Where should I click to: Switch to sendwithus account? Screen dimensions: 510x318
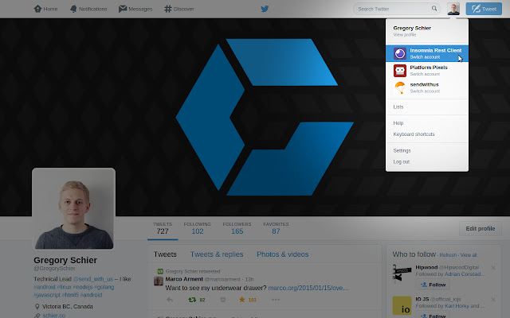(x=427, y=87)
